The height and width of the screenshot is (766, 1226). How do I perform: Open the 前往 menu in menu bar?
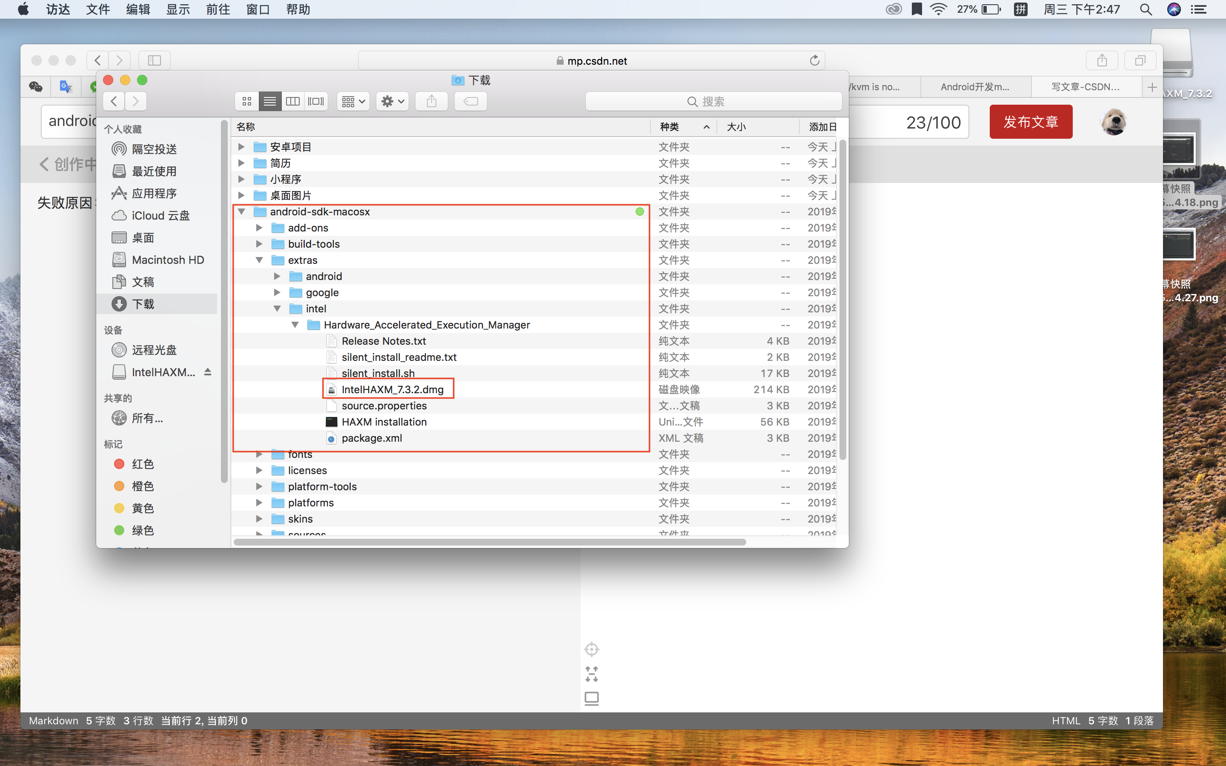coord(218,10)
